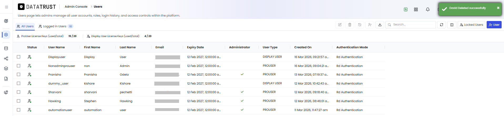Click the DataTrust shield logo
Viewport: 504px width, 116px height.
pos(21,7)
